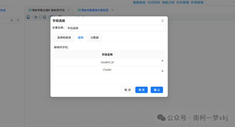Click the 件库 sidebar tab
Screen dimensions: 235x127
3,10
